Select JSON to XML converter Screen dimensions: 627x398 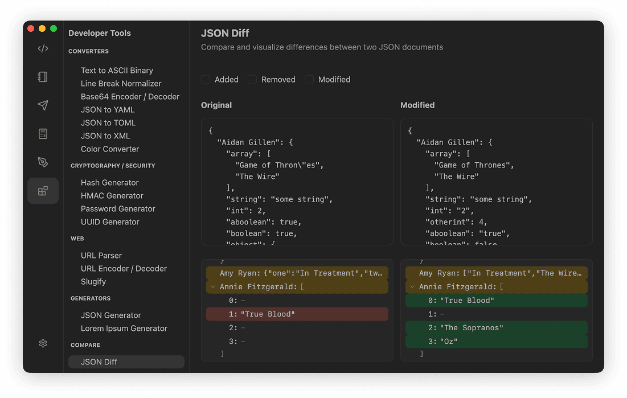pyautogui.click(x=105, y=136)
